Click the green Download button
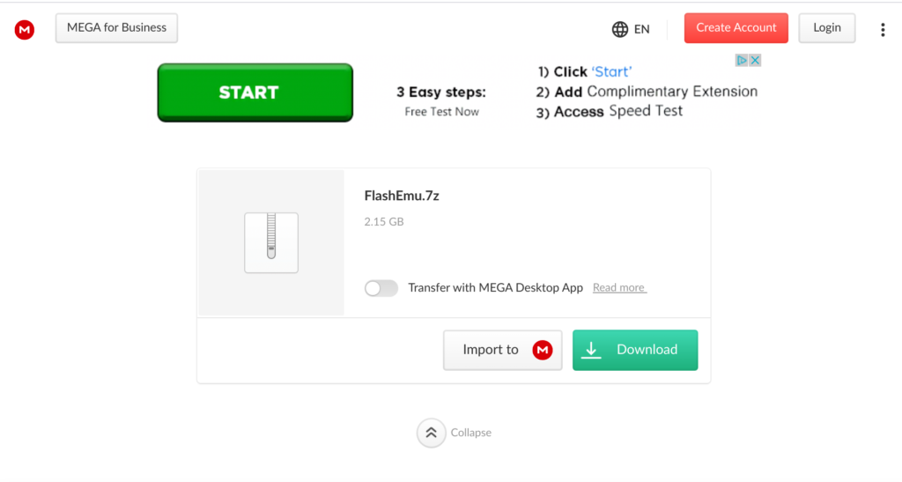The width and height of the screenshot is (902, 482). pos(635,350)
